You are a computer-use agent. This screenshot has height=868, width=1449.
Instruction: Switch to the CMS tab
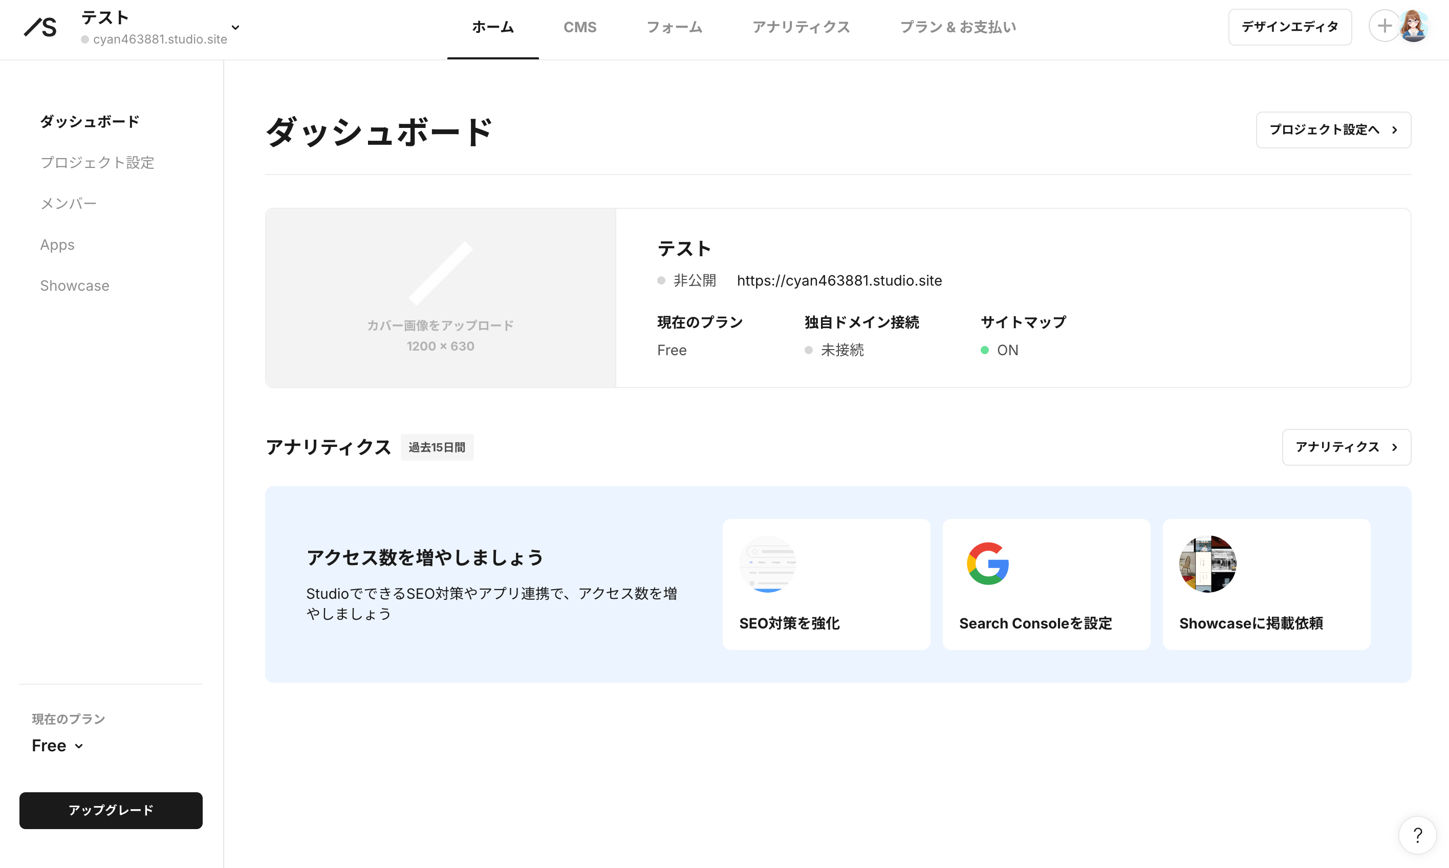[580, 27]
